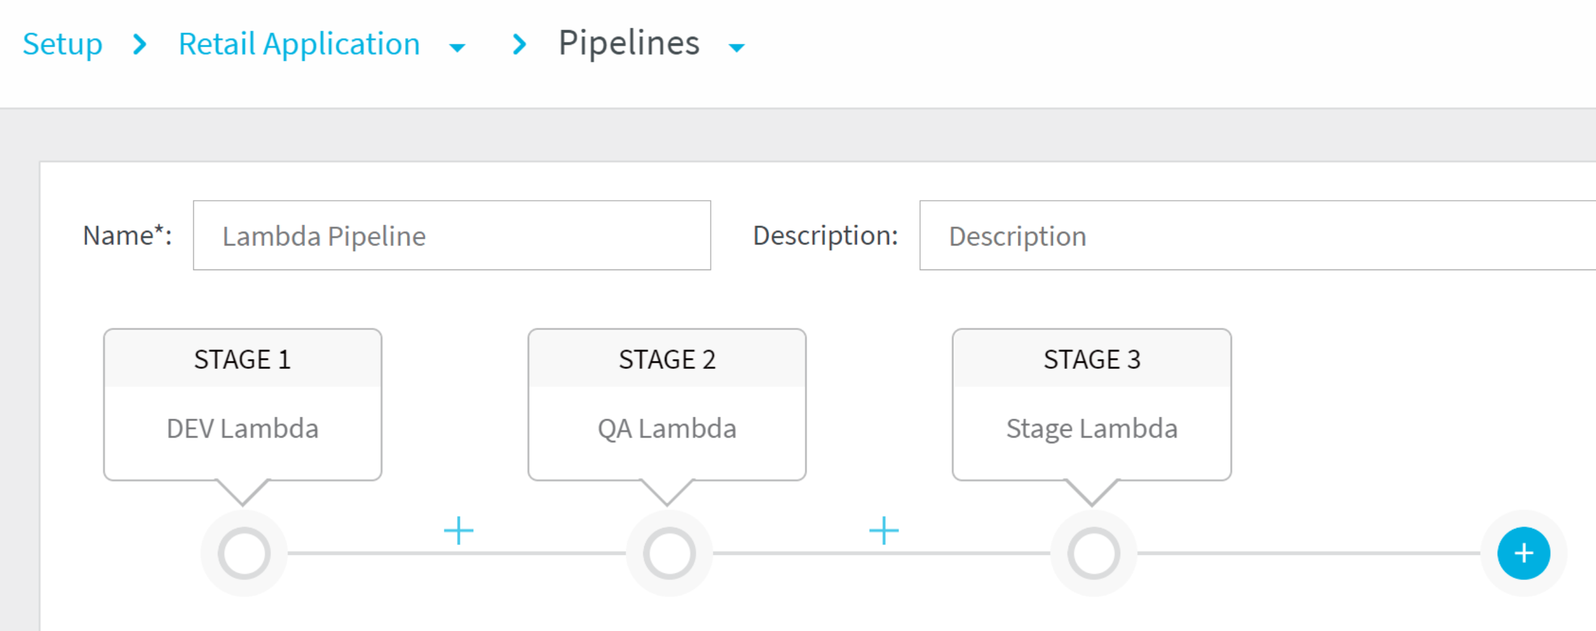Image resolution: width=1596 pixels, height=631 pixels.
Task: Open the STAGE 1 header card
Action: tap(243, 358)
